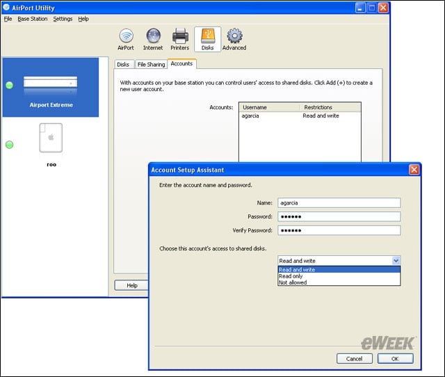The image size is (445, 377).
Task: Switch to the Disks sub-tab
Action: 123,65
